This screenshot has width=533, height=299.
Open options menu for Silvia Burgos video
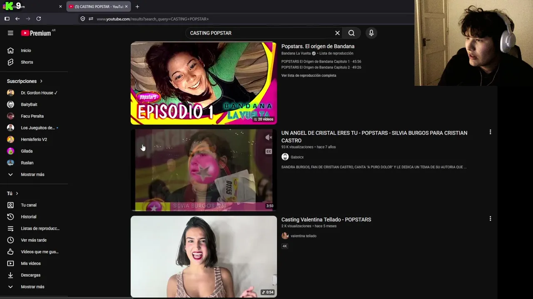[490, 132]
